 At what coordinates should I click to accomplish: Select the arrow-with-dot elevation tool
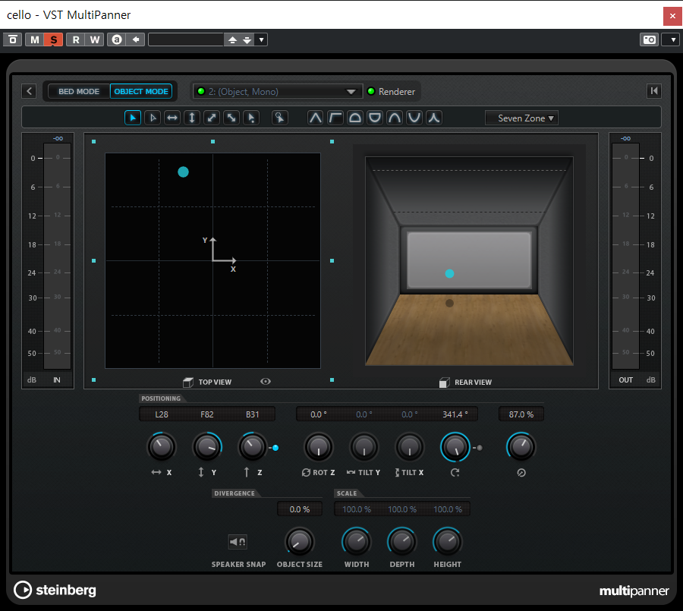251,118
